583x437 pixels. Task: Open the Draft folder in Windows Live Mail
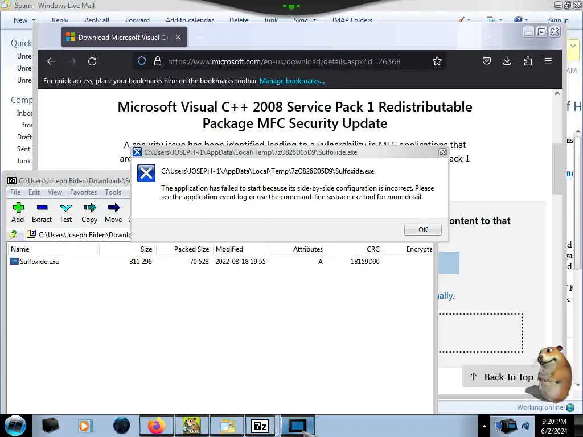tap(24, 137)
